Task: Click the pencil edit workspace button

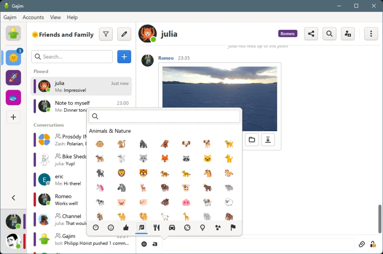Action: point(124,34)
